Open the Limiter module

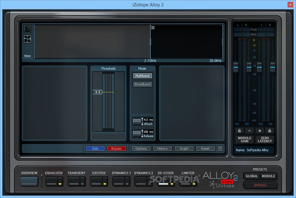tap(185, 181)
